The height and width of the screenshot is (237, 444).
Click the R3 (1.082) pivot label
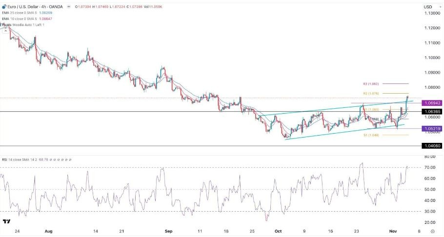tap(371, 84)
